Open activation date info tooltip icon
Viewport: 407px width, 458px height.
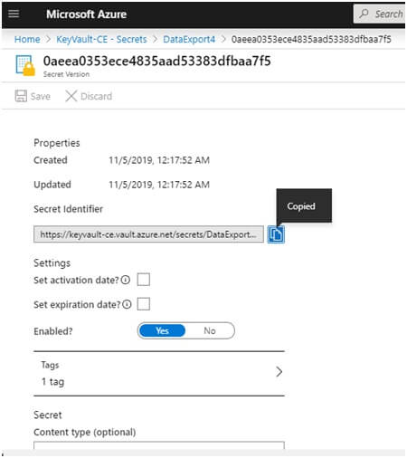[126, 280]
